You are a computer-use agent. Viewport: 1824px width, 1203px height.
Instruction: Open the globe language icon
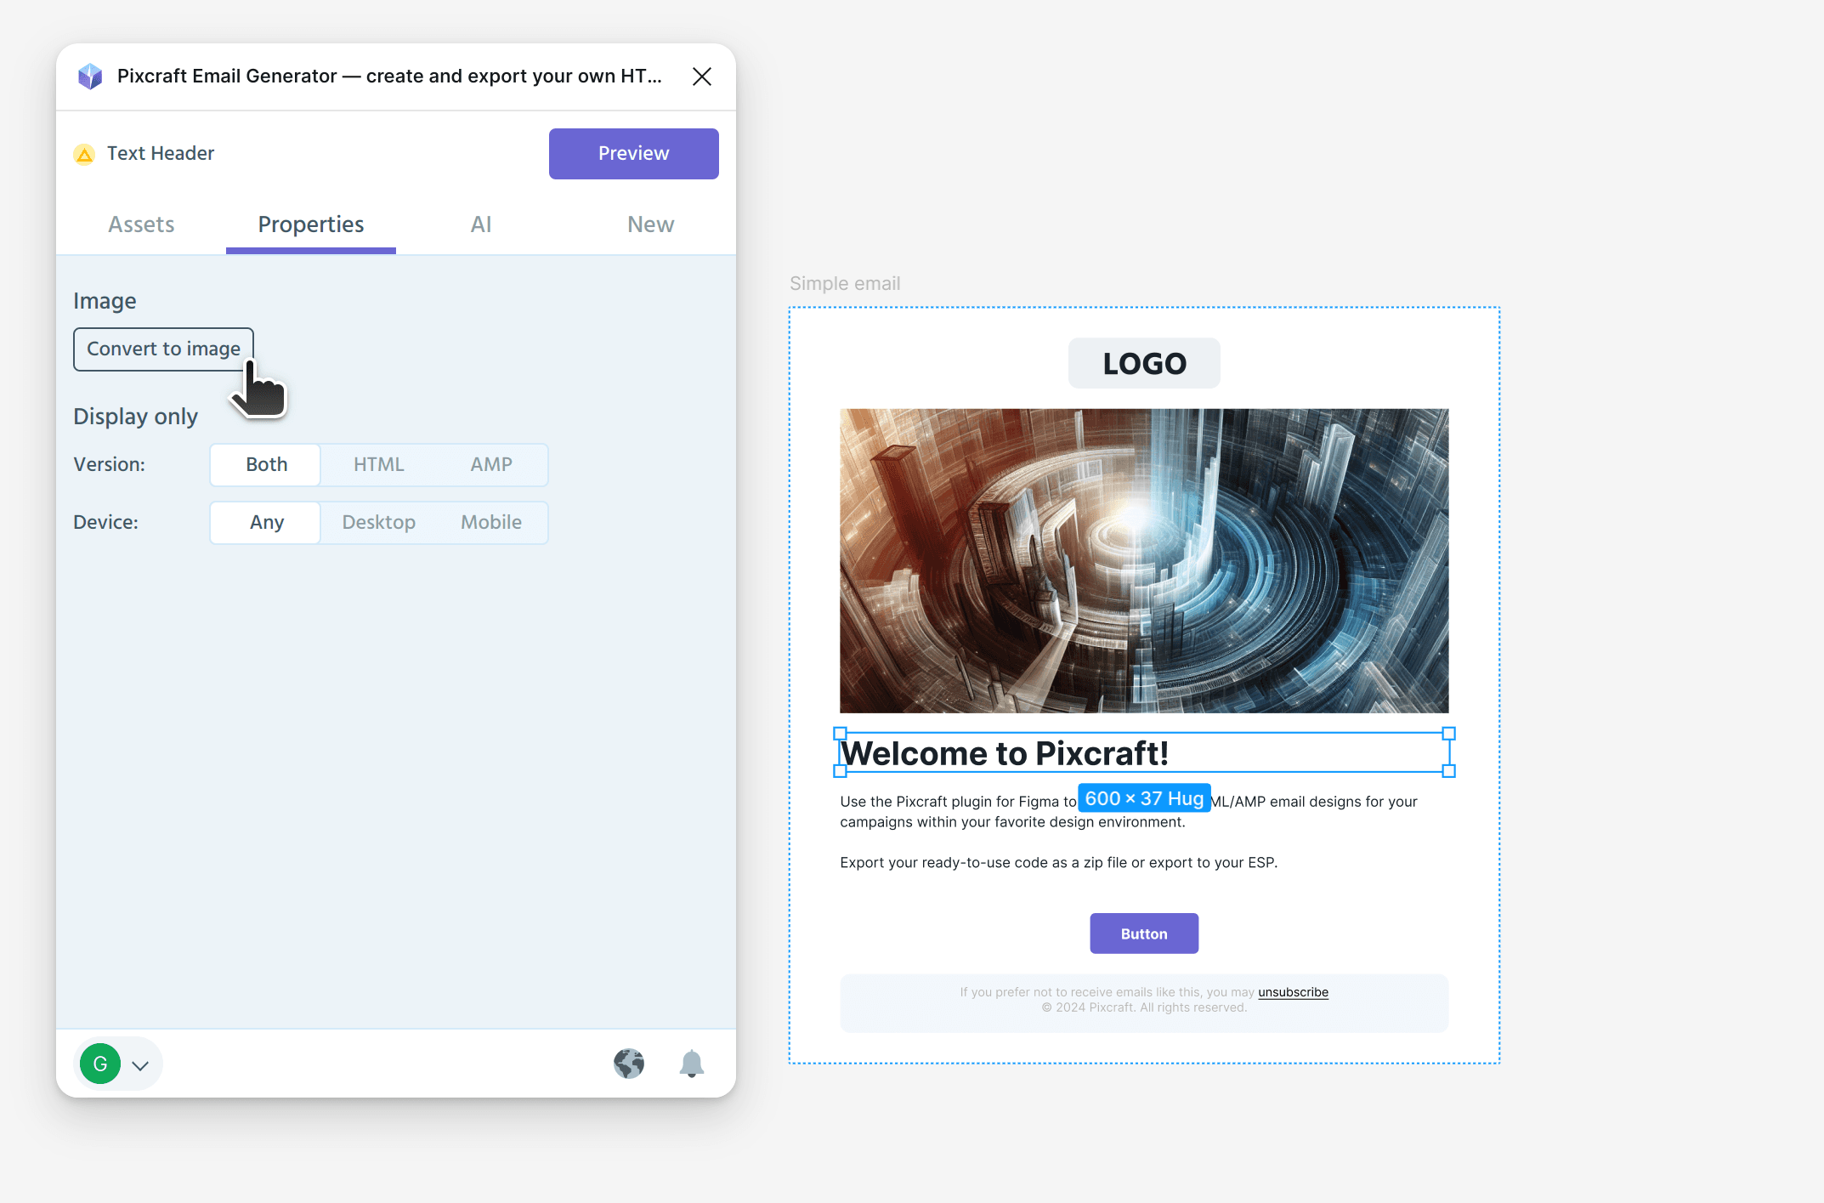pos(629,1064)
